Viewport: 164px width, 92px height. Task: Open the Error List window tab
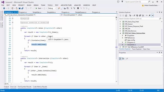coord(13,87)
